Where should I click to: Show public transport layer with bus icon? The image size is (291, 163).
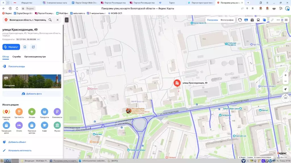(258, 20)
